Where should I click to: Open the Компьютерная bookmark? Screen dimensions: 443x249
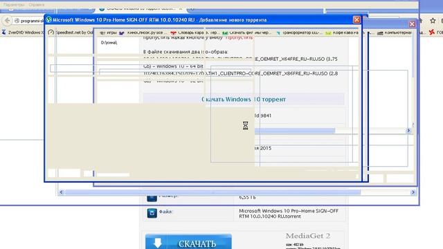click(395, 33)
